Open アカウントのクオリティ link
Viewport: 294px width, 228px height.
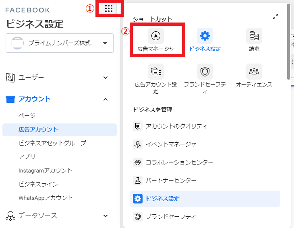click(x=176, y=126)
